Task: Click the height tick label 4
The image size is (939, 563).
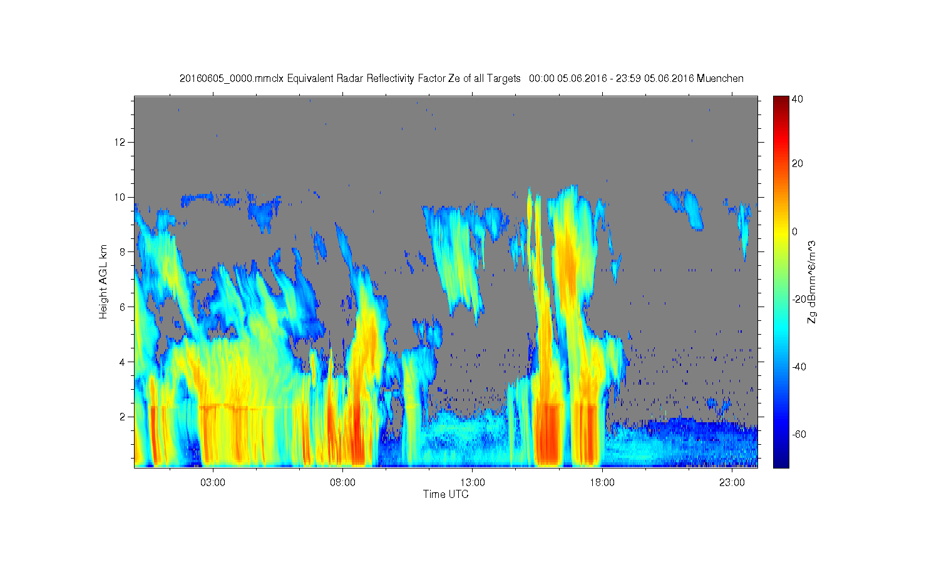Action: [123, 362]
